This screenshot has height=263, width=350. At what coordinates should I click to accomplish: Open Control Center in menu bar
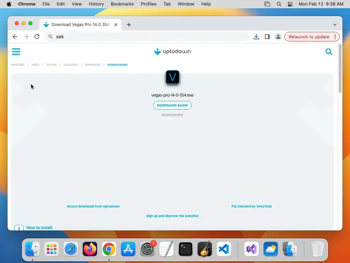pos(290,4)
